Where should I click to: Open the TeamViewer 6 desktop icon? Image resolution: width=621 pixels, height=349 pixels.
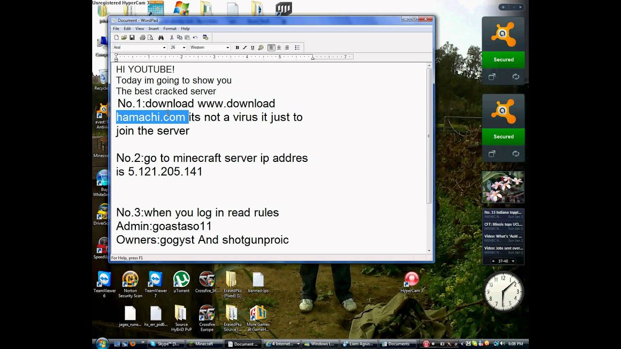(104, 285)
